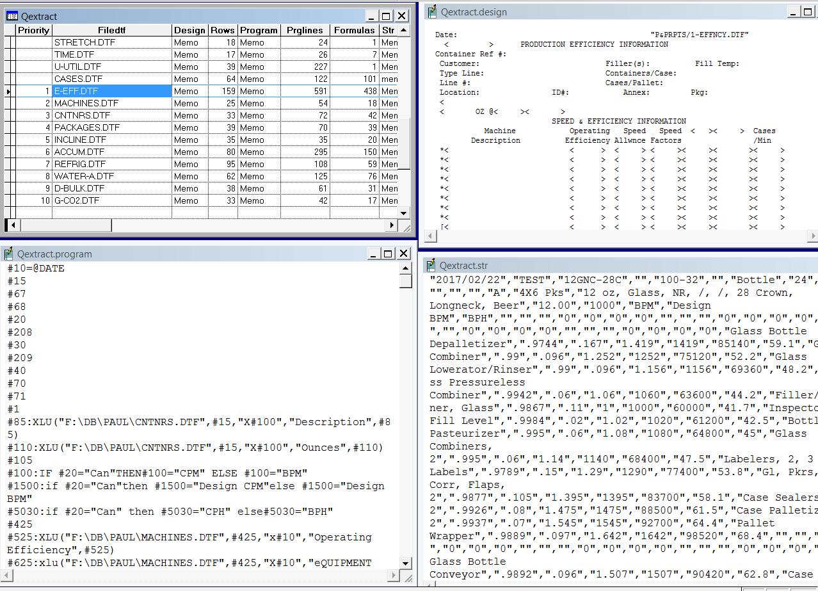Click the Rows column header

click(223, 30)
